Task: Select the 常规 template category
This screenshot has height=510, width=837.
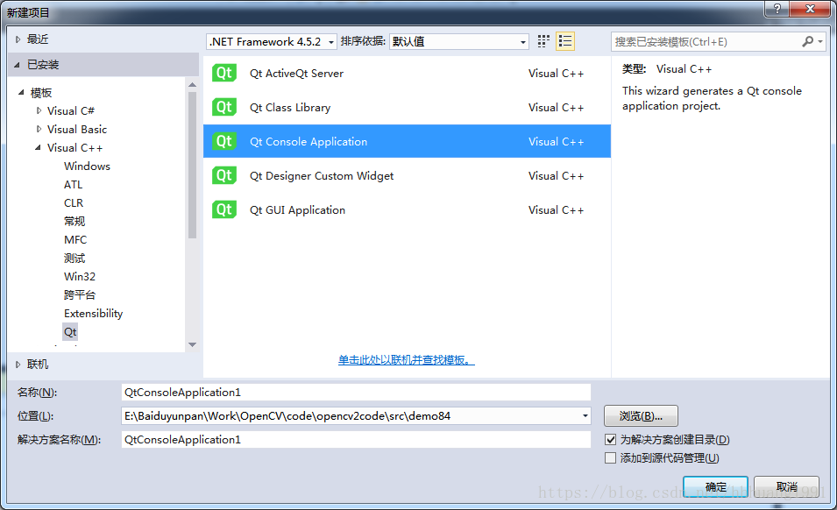Action: pos(74,222)
